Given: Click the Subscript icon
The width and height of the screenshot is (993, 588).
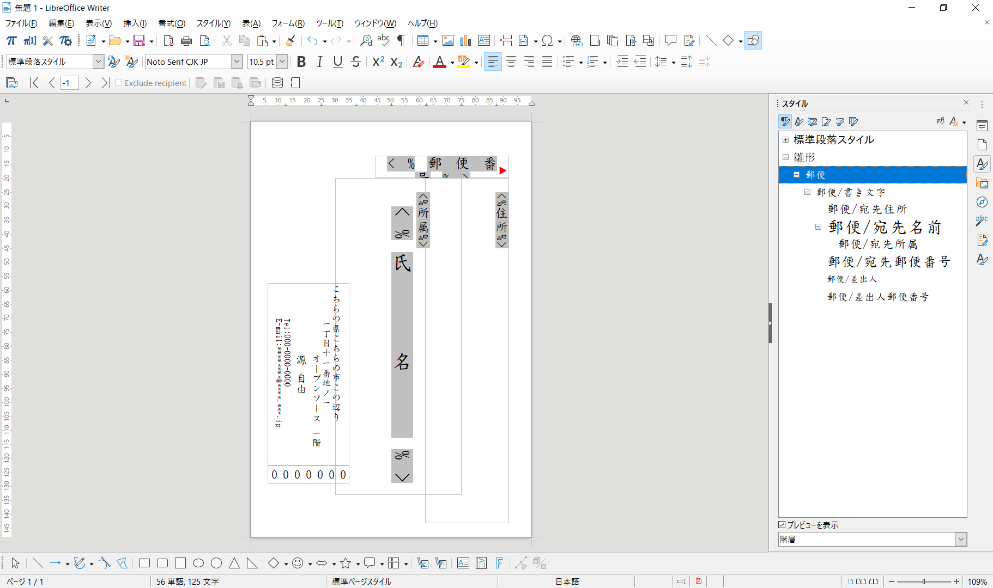Looking at the screenshot, I should (397, 62).
